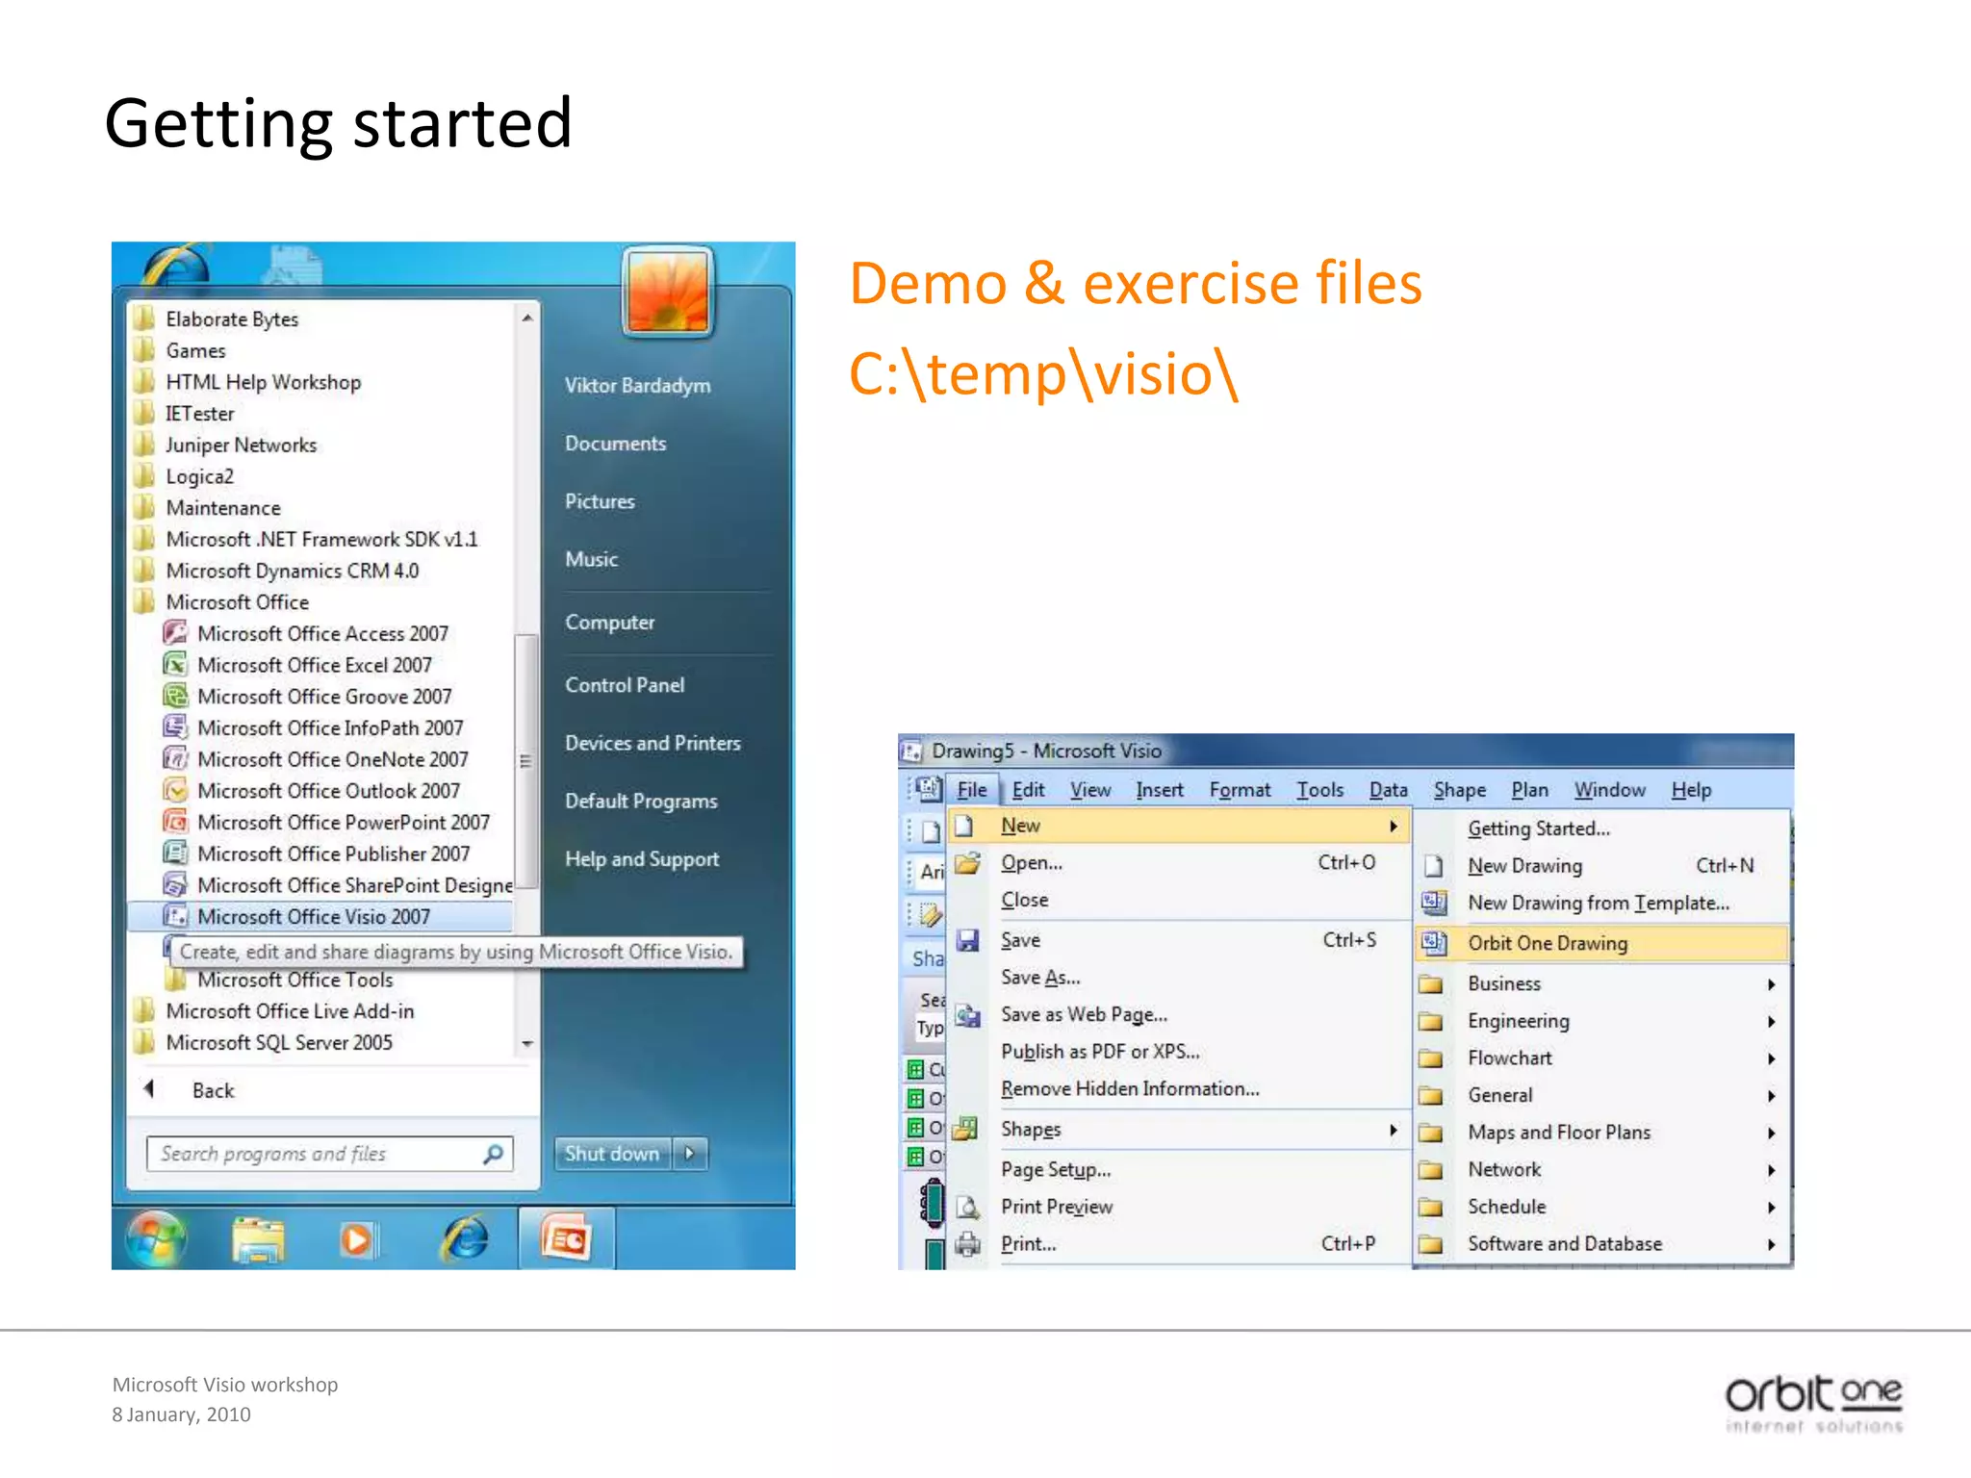Screen dimensions: 1971x1478
Task: Open Microsoft Office Outlook 2007 shortcut
Action: 328,791
